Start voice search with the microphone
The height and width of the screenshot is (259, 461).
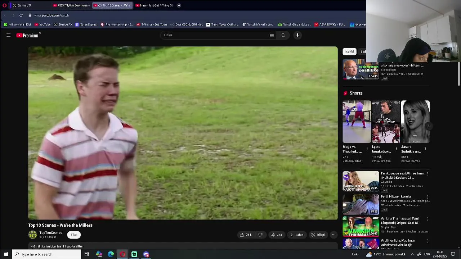(x=297, y=35)
